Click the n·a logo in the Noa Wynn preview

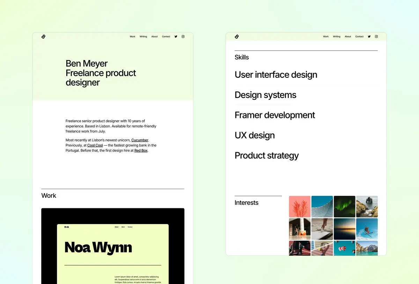(67, 227)
